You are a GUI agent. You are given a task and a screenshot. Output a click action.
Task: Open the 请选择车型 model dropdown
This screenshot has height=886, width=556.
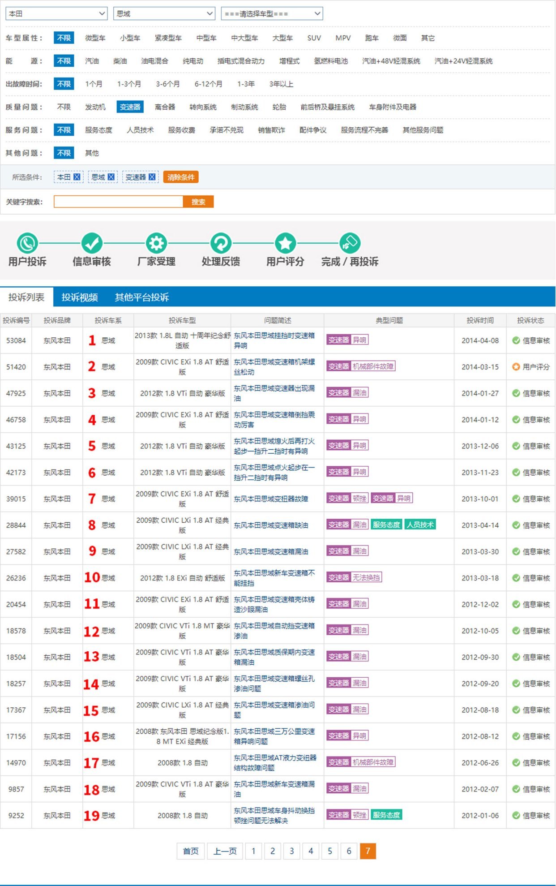point(272,13)
